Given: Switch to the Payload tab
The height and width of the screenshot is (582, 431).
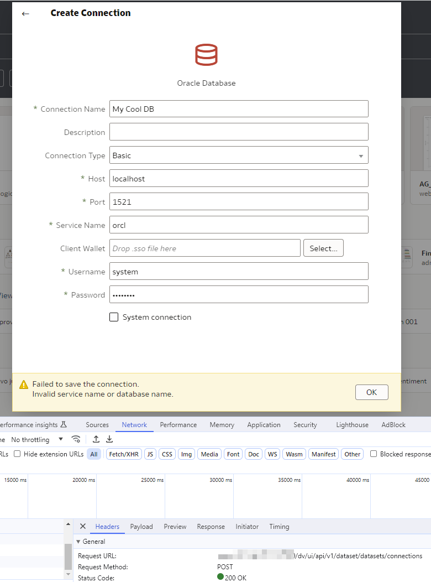Looking at the screenshot, I should (141, 526).
